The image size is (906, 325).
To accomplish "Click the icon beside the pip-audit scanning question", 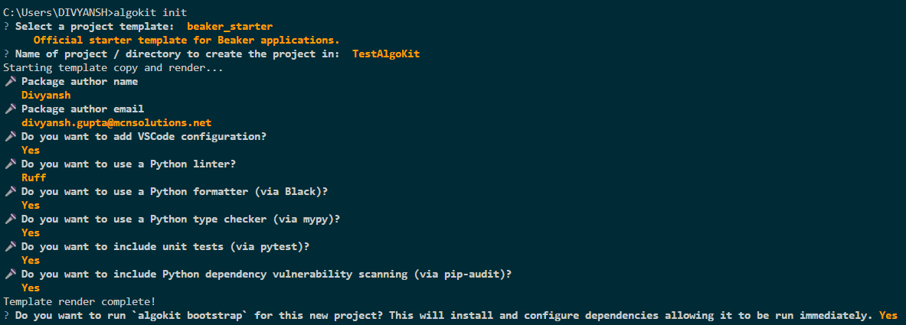I will pyautogui.click(x=10, y=274).
